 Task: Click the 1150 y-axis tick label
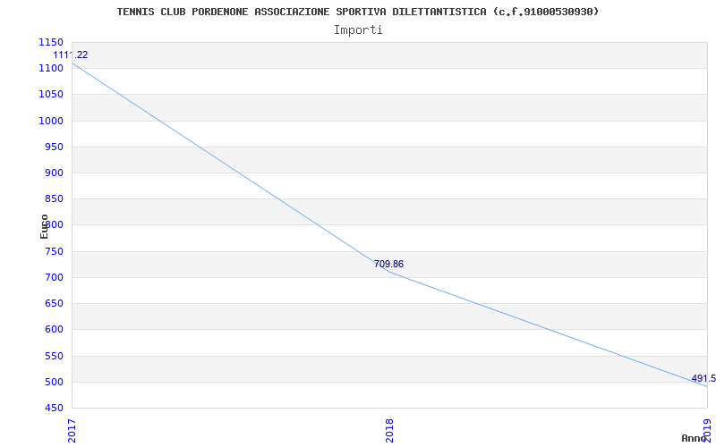click(x=51, y=42)
